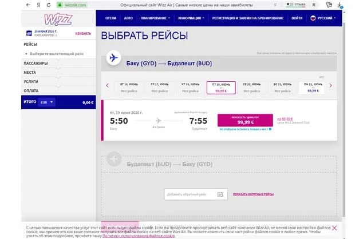The image size is (359, 239).
Task: Click ВОЙТИ to sign in
Action: pos(297,18)
